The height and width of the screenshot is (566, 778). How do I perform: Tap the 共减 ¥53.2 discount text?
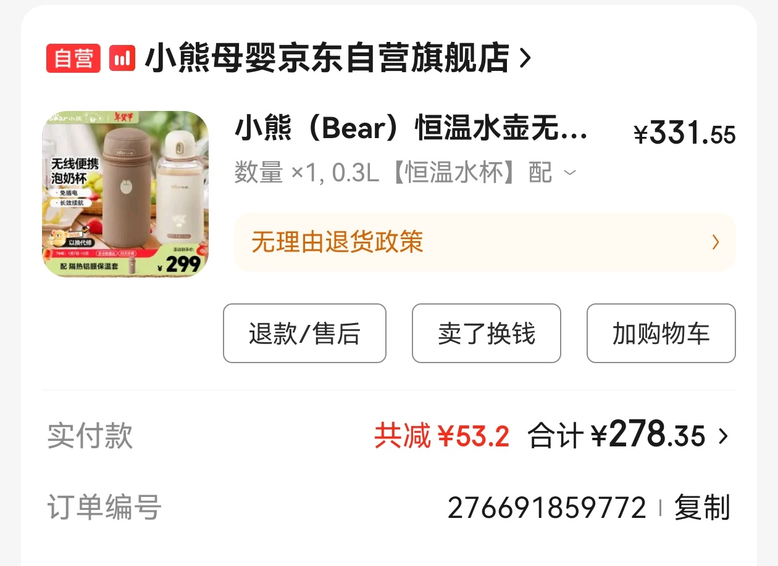(442, 437)
